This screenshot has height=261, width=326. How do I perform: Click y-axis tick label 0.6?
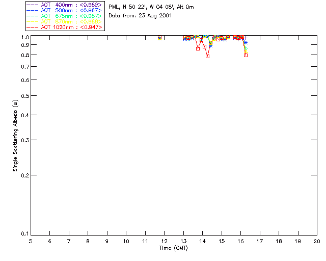point(25,80)
